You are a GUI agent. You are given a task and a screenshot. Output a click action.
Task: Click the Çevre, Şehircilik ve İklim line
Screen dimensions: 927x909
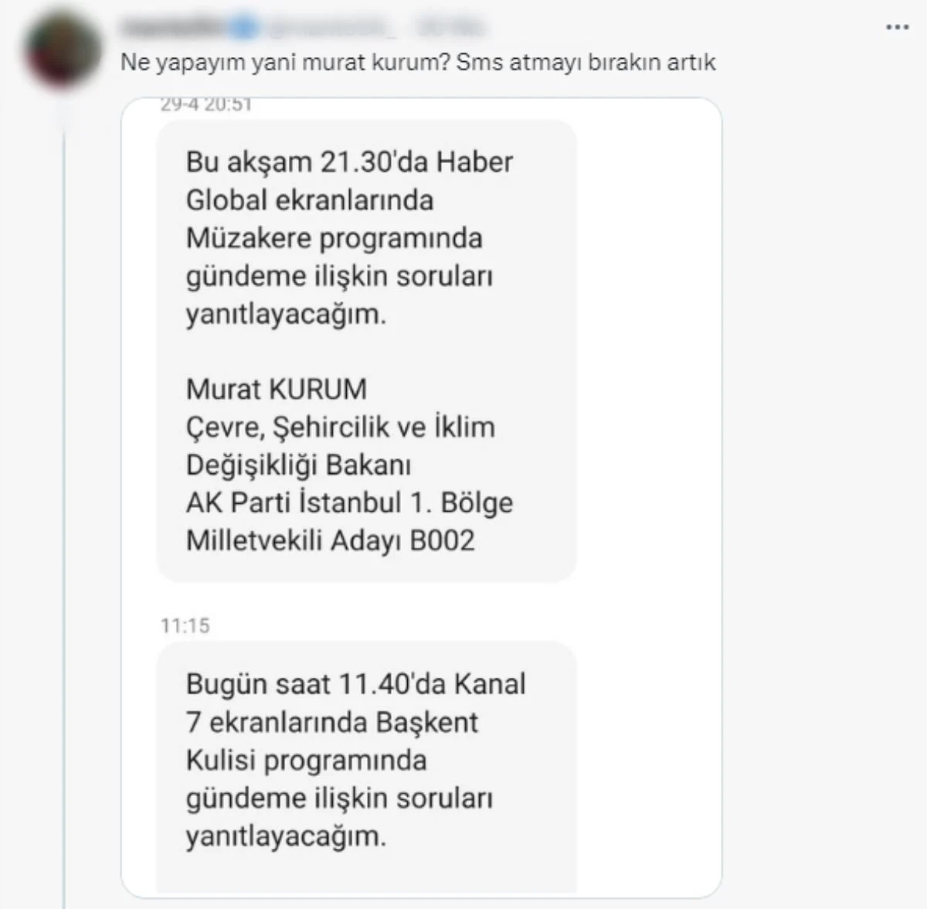click(340, 427)
